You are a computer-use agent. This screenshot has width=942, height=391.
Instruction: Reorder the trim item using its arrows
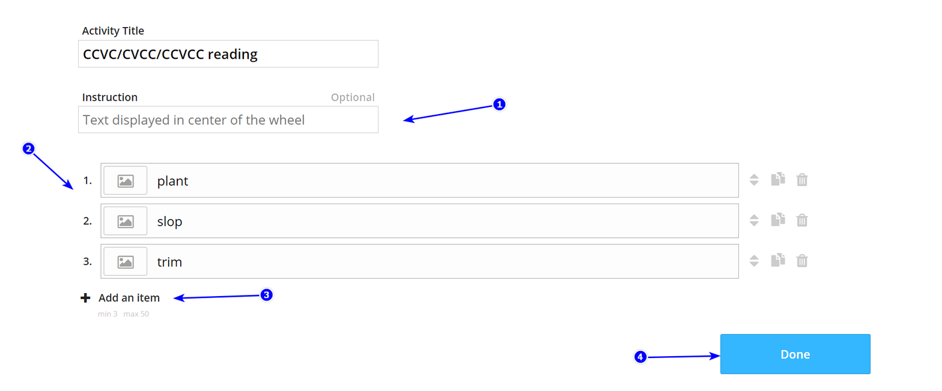[x=755, y=260]
